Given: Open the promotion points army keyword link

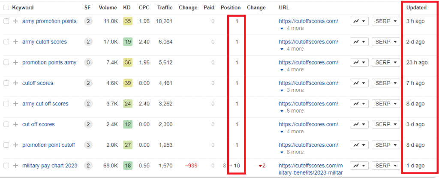Looking at the screenshot, I should coord(49,62).
